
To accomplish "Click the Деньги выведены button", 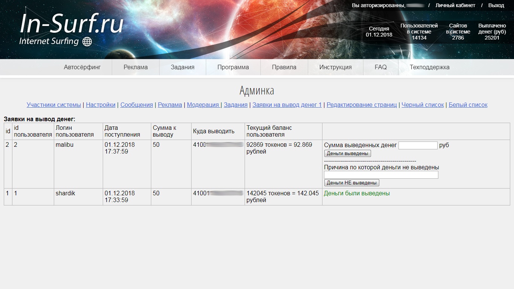I will [348, 154].
